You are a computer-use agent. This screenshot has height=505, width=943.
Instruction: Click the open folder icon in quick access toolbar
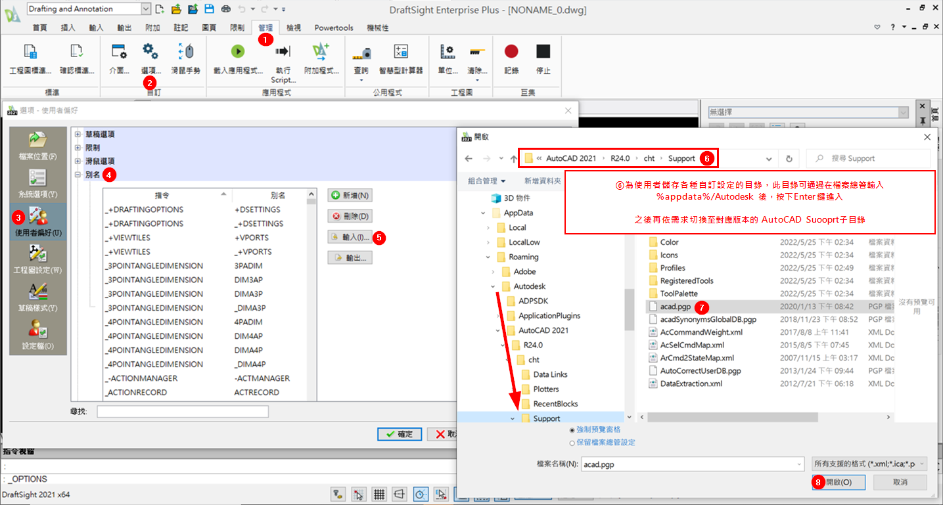[176, 9]
